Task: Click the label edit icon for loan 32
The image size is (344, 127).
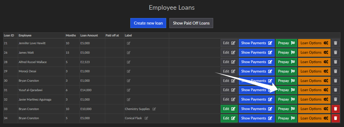Action: point(128,99)
